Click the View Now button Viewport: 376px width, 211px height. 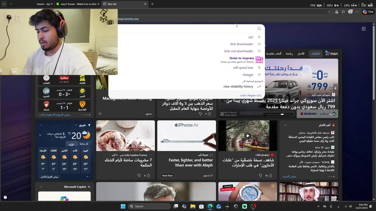pos(167,176)
